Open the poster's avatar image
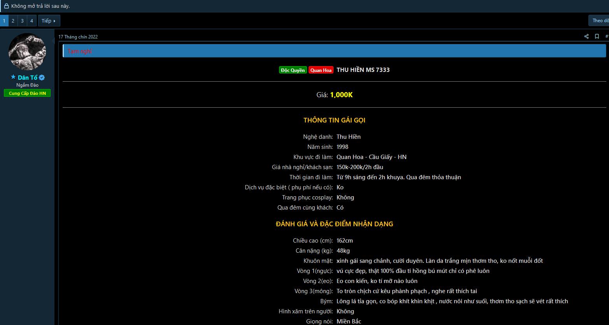The width and height of the screenshot is (609, 325). pyautogui.click(x=27, y=52)
